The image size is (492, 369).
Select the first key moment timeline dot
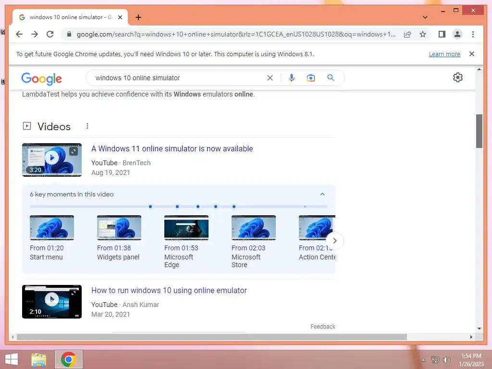(150, 207)
